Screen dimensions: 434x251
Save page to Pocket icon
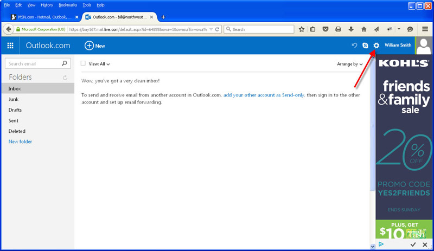click(325, 29)
